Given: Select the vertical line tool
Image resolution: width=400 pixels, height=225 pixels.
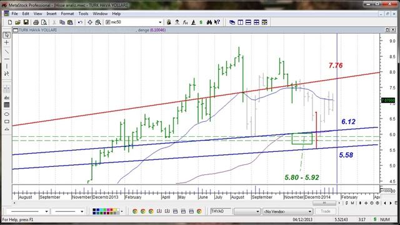Looking at the screenshot, I should (7, 66).
